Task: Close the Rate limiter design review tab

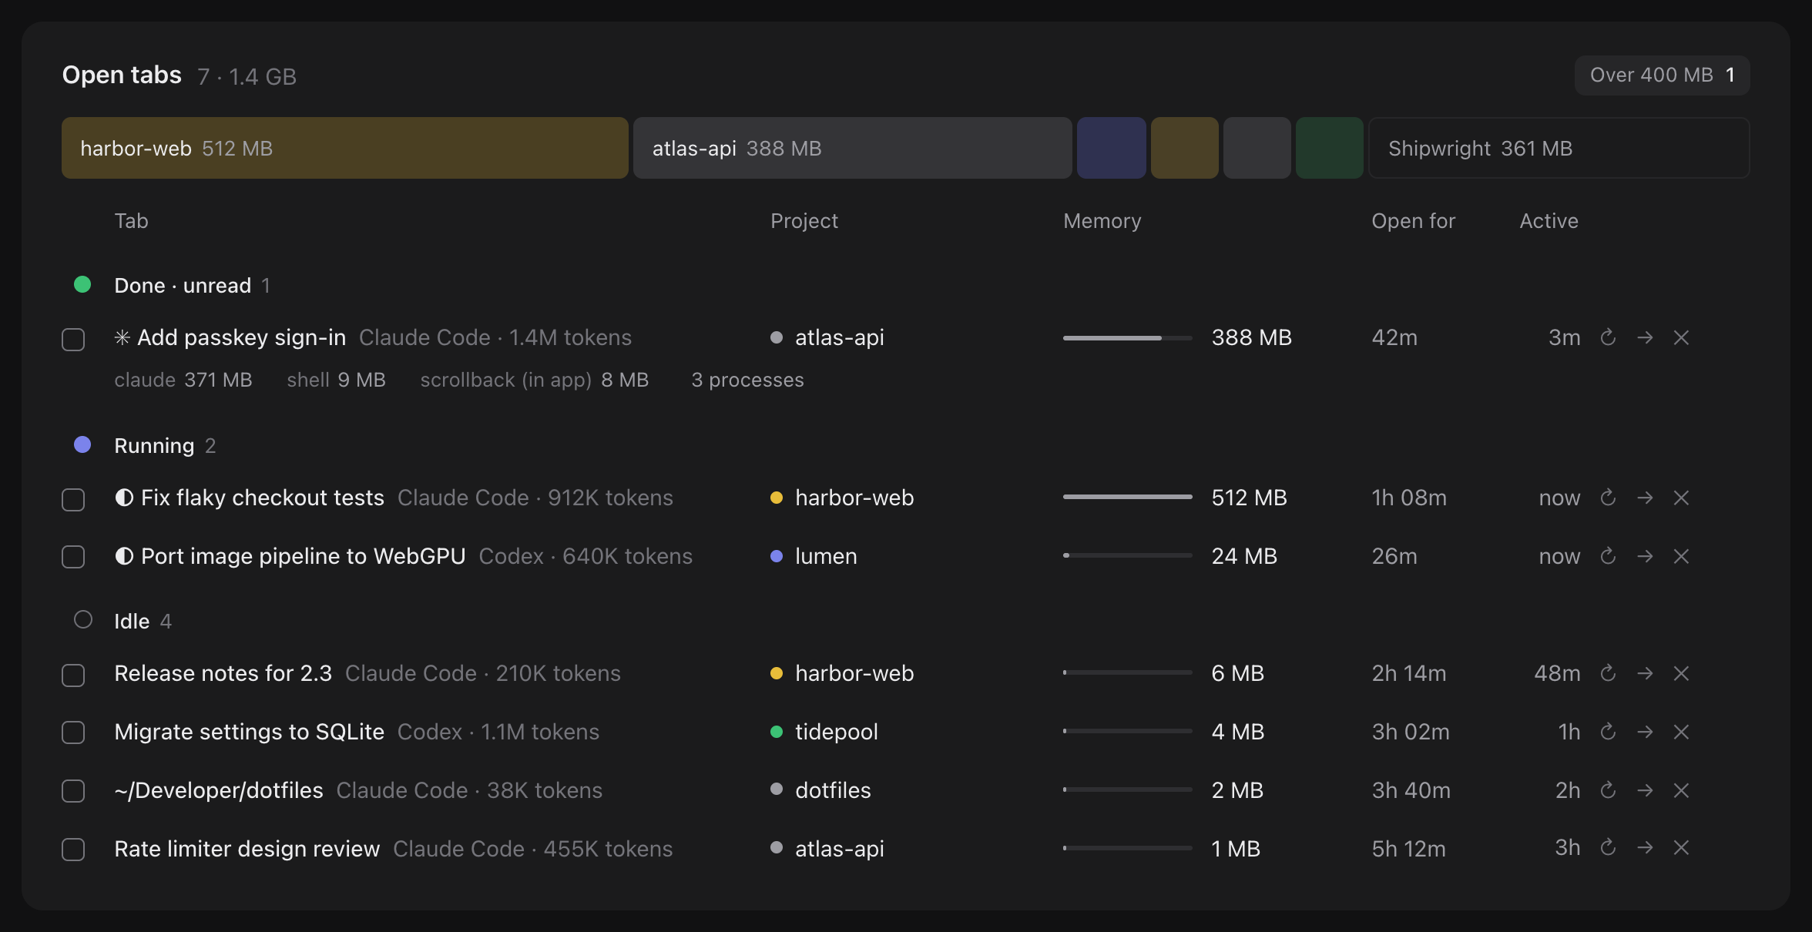Action: (x=1681, y=847)
